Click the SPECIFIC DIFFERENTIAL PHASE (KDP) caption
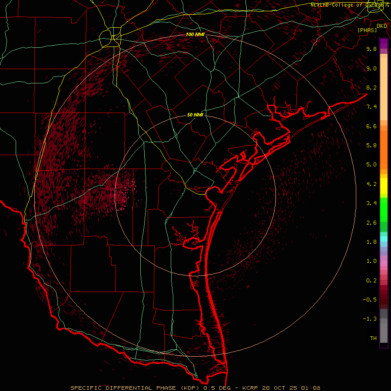 click(136, 388)
